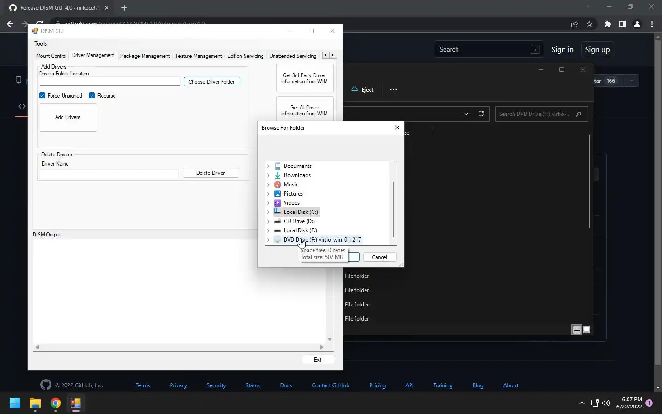
Task: Click the Exit button in DISM GUI
Action: coord(318,360)
